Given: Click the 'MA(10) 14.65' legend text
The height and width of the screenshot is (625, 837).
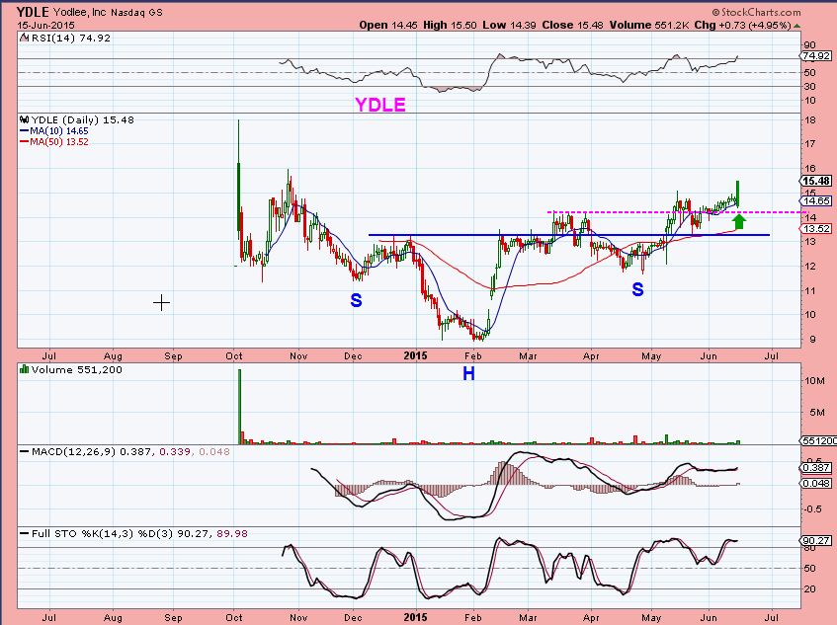Looking at the screenshot, I should coord(59,130).
